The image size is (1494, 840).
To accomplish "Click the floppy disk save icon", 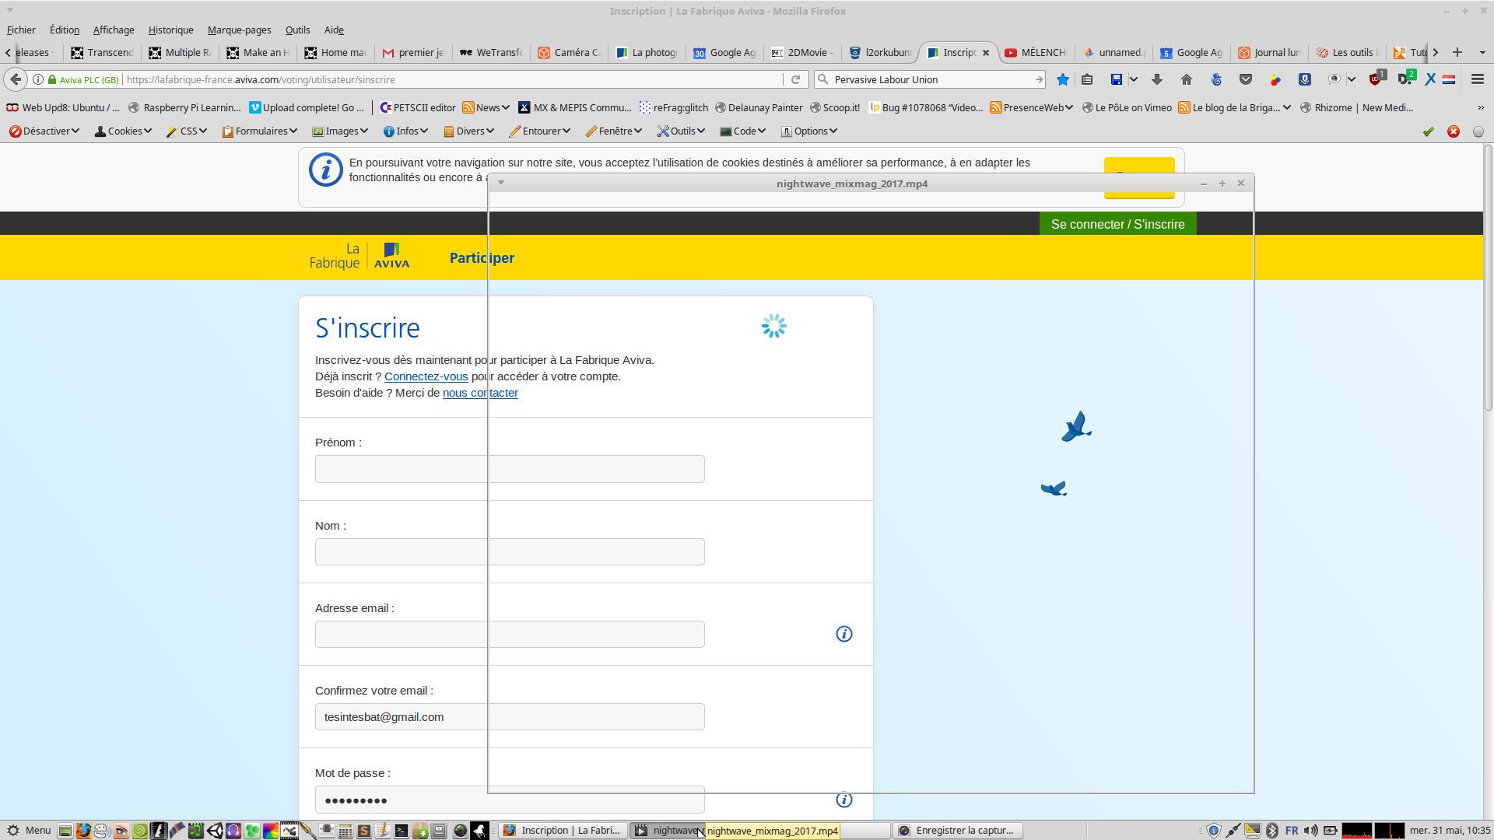I will coord(1116,79).
